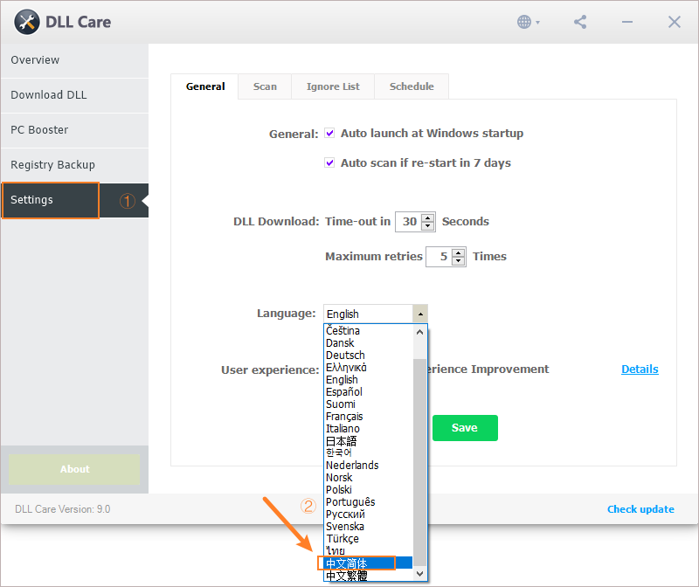The width and height of the screenshot is (699, 587).
Task: Choose Suomi from the language list
Action: click(368, 404)
